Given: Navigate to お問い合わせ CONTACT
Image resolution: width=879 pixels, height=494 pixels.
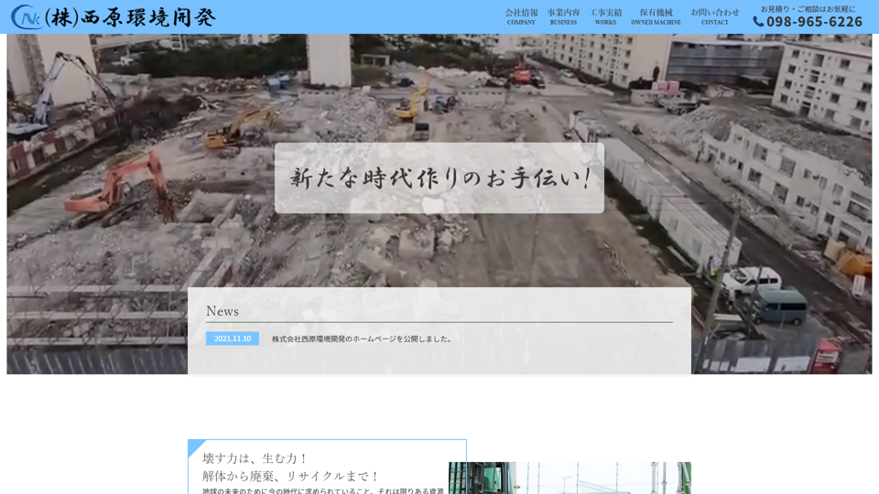Looking at the screenshot, I should [715, 16].
